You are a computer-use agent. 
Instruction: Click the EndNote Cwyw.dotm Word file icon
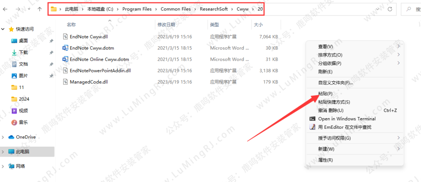coord(65,48)
